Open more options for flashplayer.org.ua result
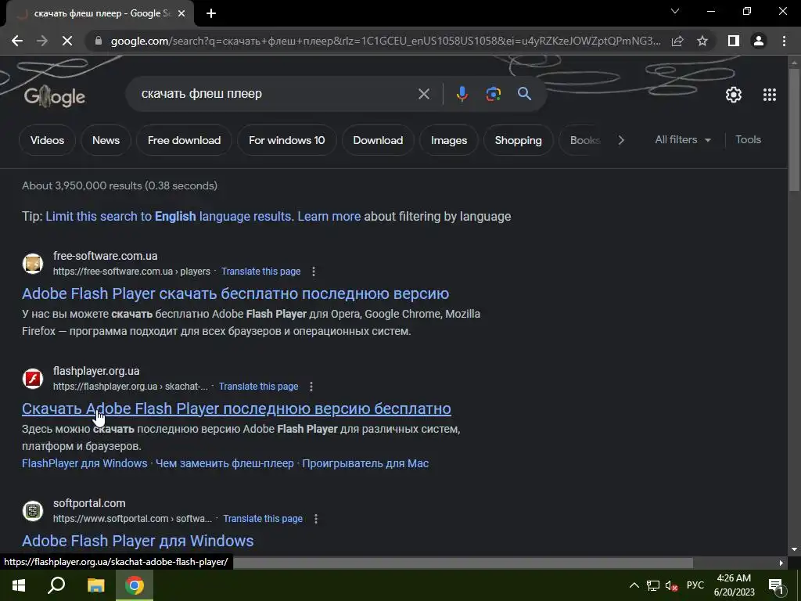This screenshot has height=601, width=801. coord(311,387)
